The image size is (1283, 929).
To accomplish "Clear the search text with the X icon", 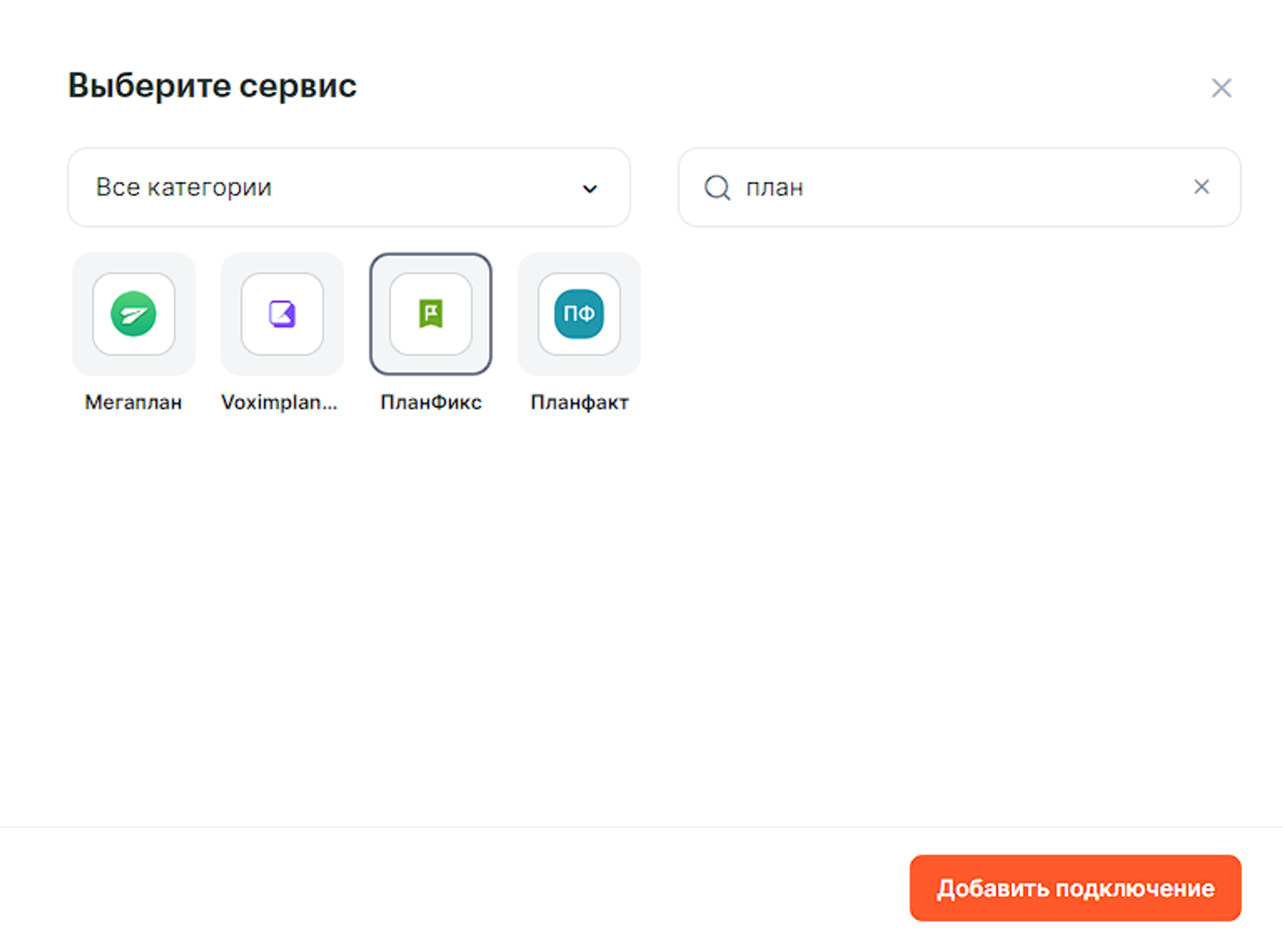I will 1201,187.
